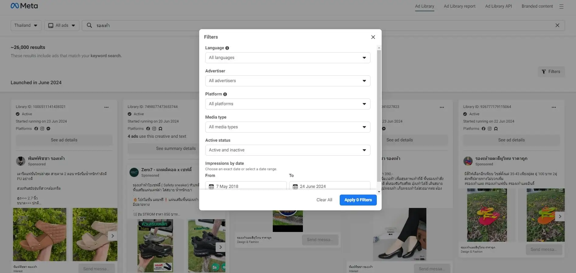Click Facebook platform icon on ad 7498077473653744
The image size is (576, 273).
(x=148, y=129)
